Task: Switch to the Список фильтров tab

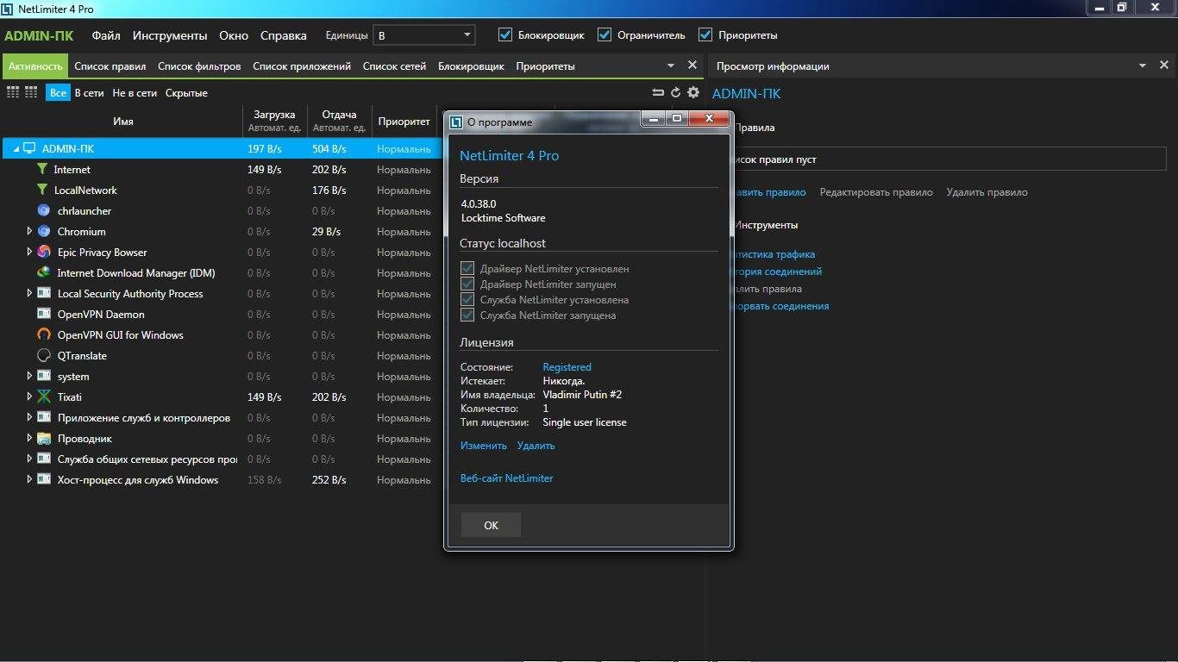Action: (200, 66)
